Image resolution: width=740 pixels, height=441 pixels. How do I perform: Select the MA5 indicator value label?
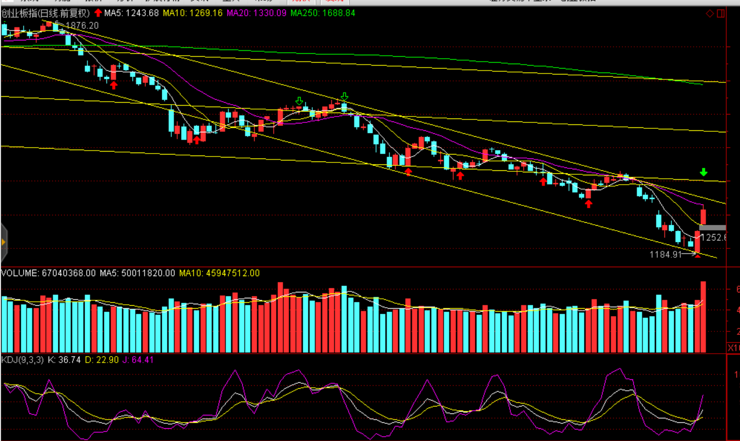point(131,13)
